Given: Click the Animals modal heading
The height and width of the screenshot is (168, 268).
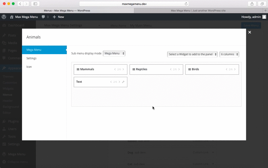Looking at the screenshot, I should pyautogui.click(x=34, y=37).
